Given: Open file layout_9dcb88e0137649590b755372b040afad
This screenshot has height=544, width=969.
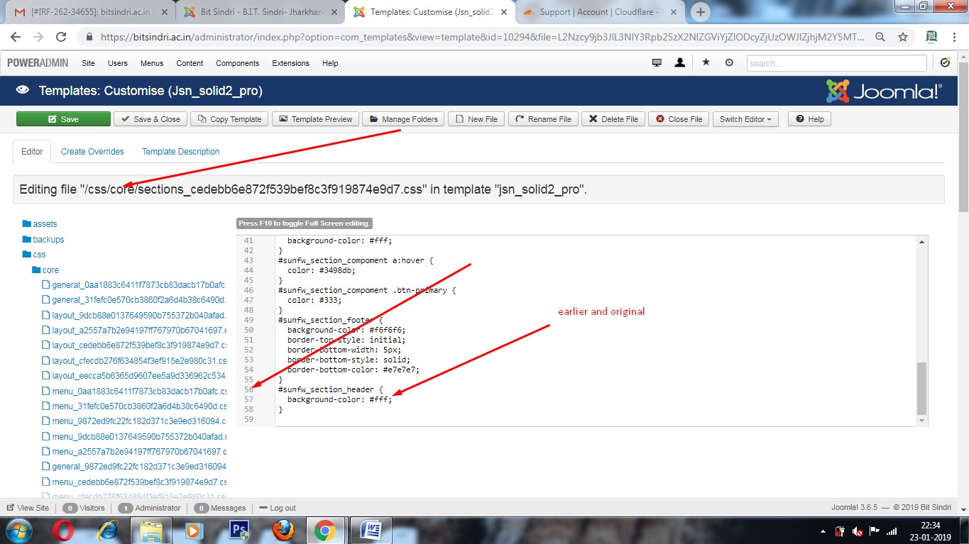Looking at the screenshot, I should [134, 316].
